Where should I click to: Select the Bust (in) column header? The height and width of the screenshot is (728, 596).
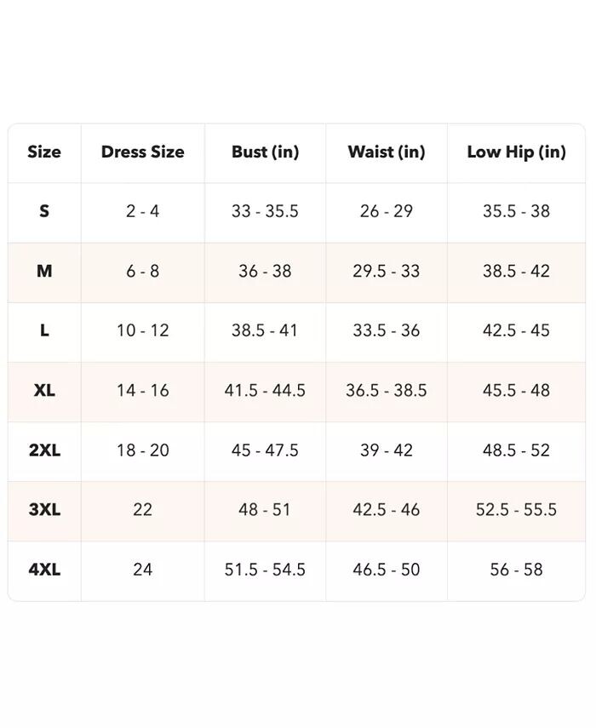pos(265,152)
